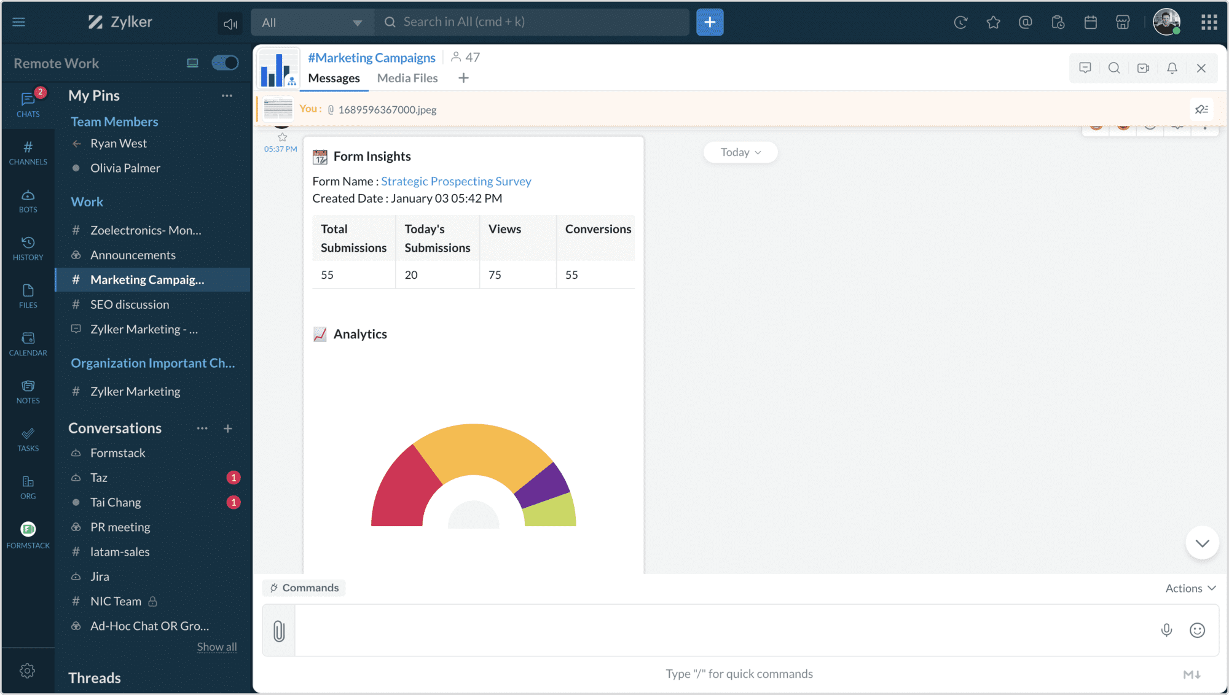The image size is (1229, 695).
Task: Open the Notes sidebar icon
Action: click(x=28, y=392)
